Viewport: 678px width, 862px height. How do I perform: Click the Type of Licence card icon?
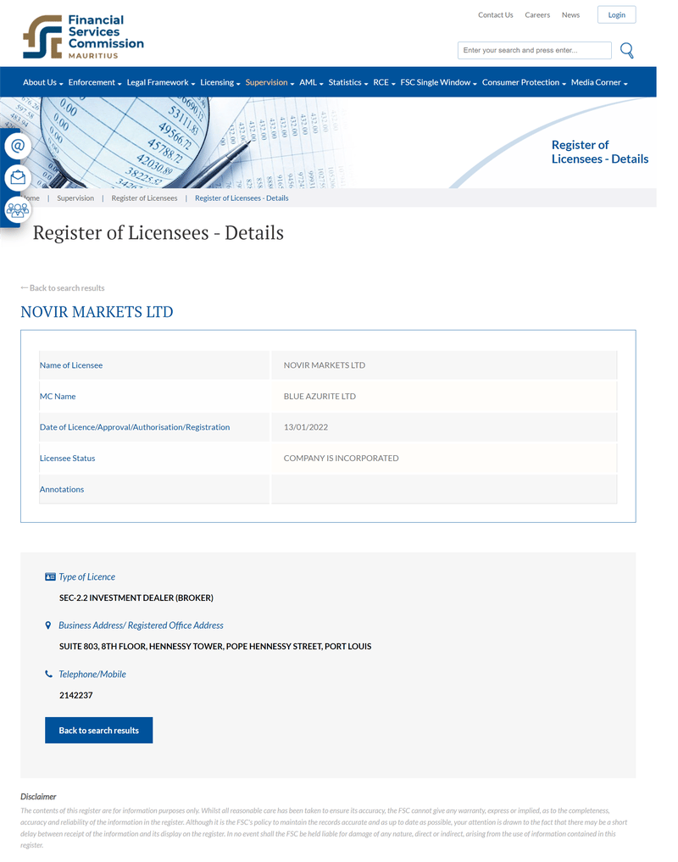tap(50, 576)
